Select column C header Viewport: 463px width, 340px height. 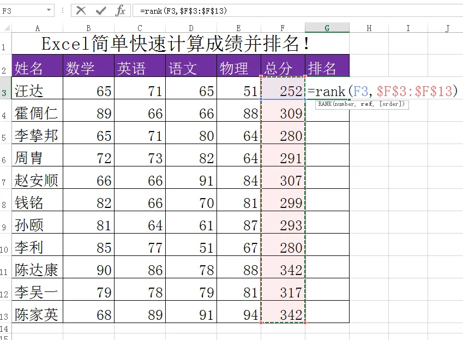point(140,28)
